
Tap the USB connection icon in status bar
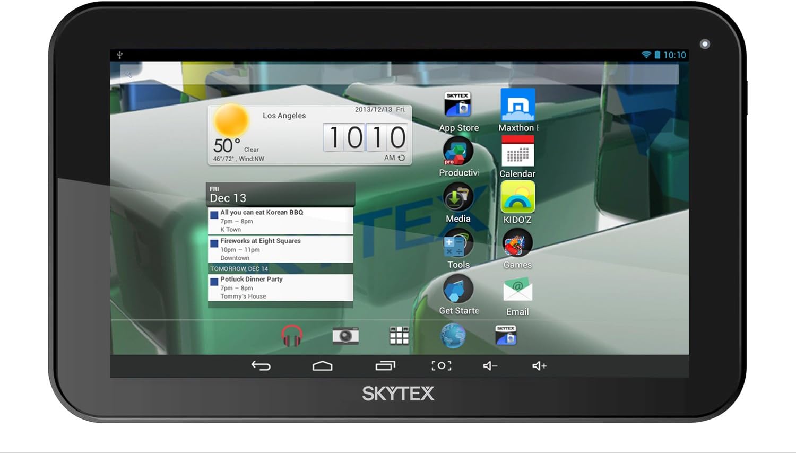pyautogui.click(x=120, y=55)
